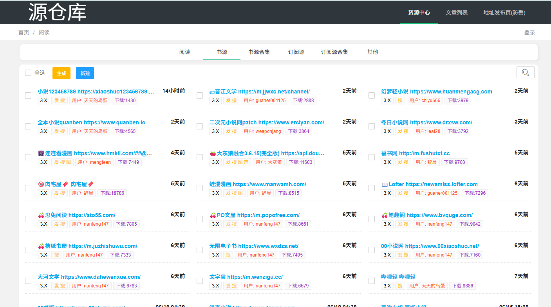Go to the 其他 tab
The width and height of the screenshot is (551, 307).
[372, 52]
